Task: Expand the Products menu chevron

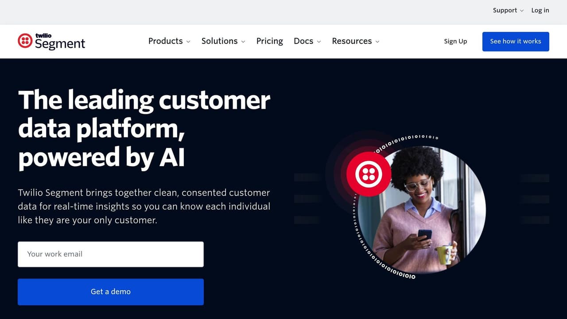Action: click(188, 42)
